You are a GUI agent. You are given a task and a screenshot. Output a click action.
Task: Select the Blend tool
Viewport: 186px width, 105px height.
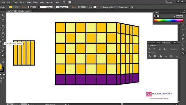tap(3, 51)
